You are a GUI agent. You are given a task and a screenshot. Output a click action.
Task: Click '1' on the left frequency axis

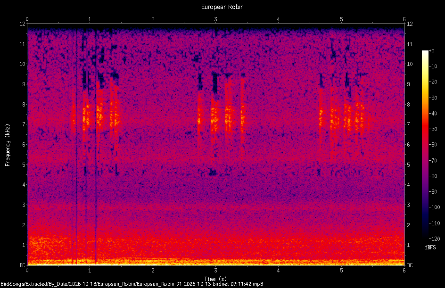click(24, 245)
